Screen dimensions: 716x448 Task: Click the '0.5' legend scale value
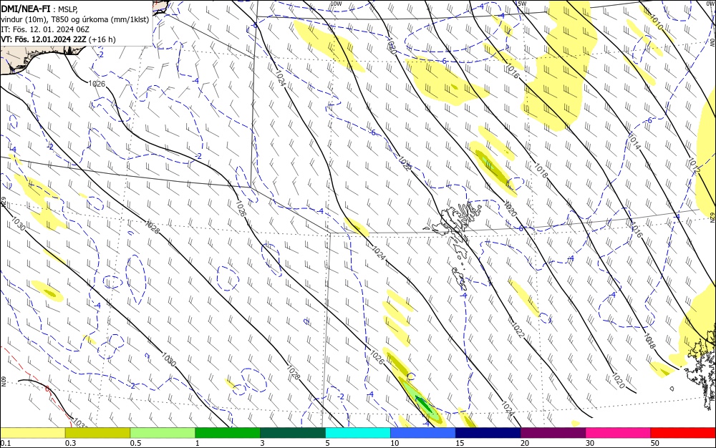pyautogui.click(x=135, y=443)
